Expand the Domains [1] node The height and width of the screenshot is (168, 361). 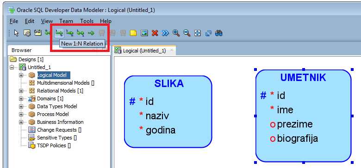point(21,98)
